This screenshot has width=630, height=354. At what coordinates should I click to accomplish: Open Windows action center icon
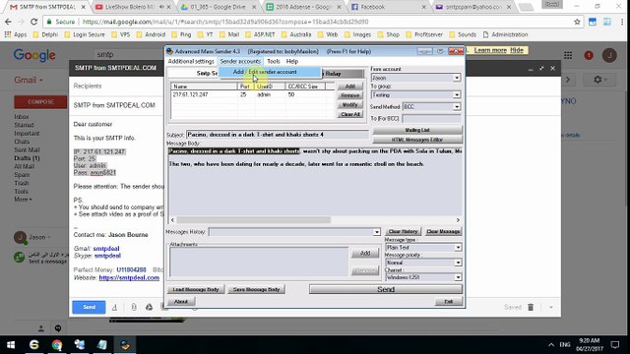coord(615,345)
